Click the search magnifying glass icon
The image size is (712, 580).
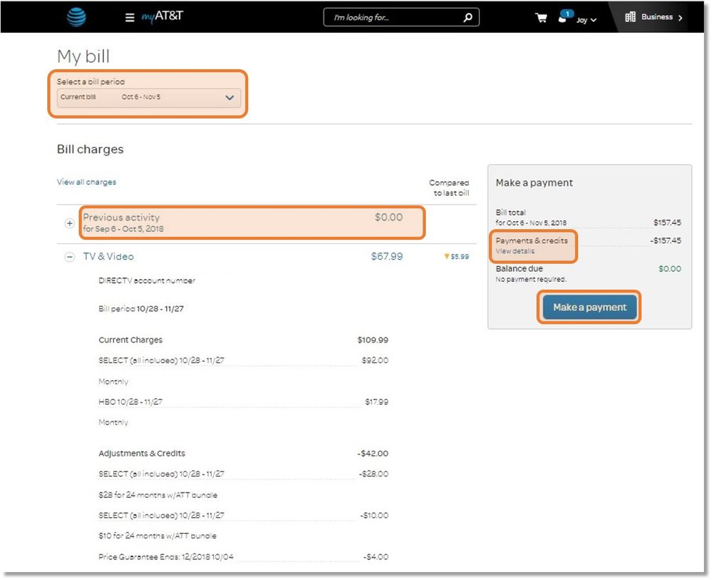point(467,16)
